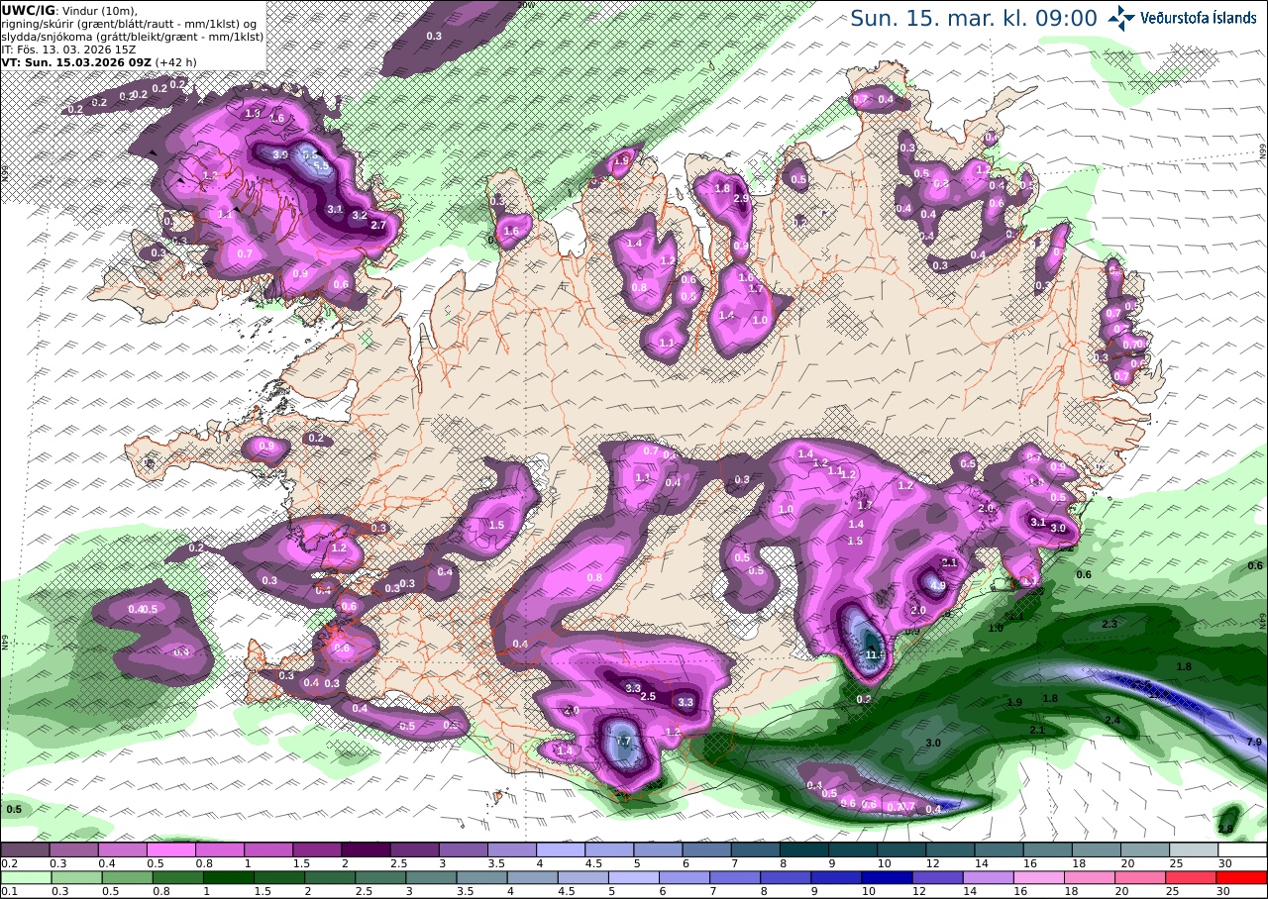
Task: Click the Veðurstofa Íslands name text
Action: (1199, 18)
